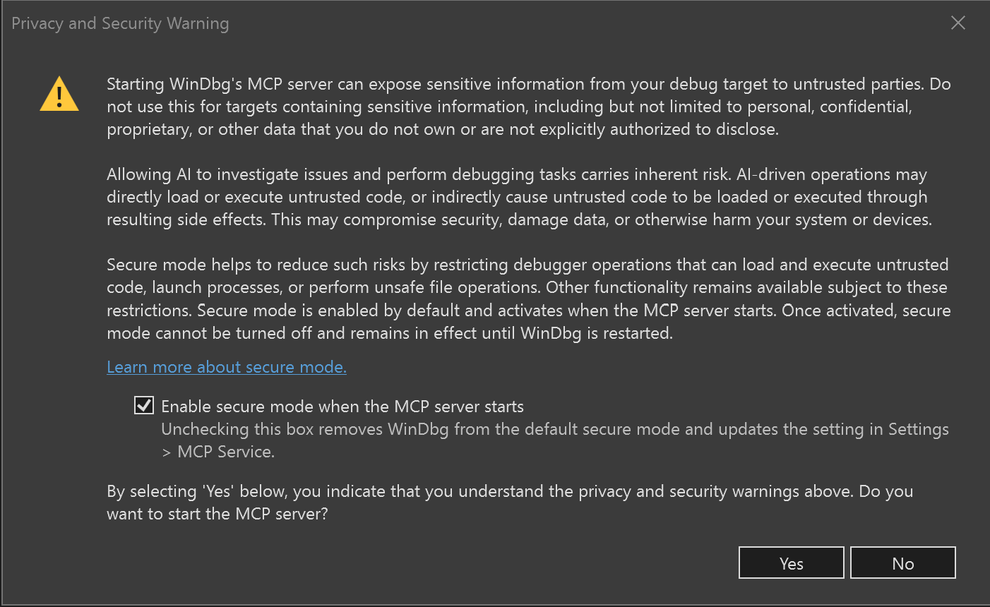Click the 'Privacy and Security Warning' title text

[x=120, y=23]
